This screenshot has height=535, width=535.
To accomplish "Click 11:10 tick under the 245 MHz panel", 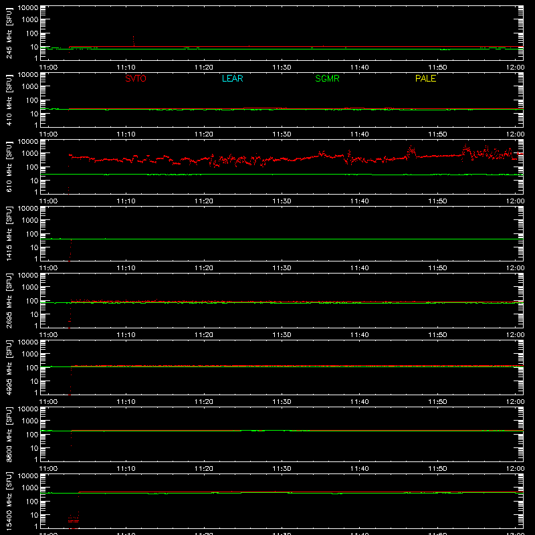I will (126, 68).
